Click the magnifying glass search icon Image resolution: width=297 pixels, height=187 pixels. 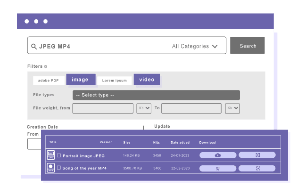pos(34,46)
